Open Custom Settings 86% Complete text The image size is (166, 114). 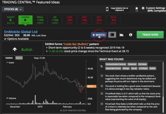[156, 9]
